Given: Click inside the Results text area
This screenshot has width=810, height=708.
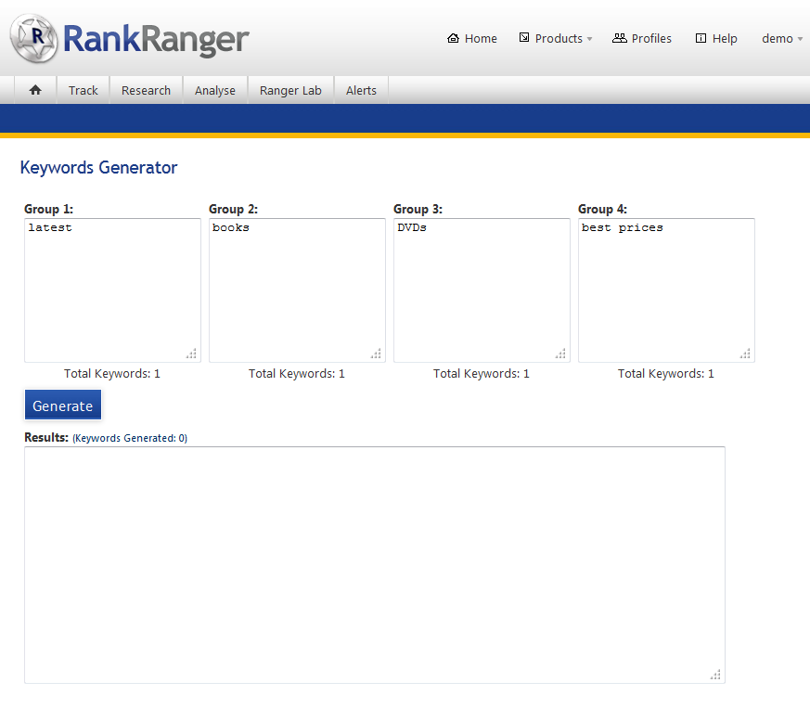Looking at the screenshot, I should (374, 564).
